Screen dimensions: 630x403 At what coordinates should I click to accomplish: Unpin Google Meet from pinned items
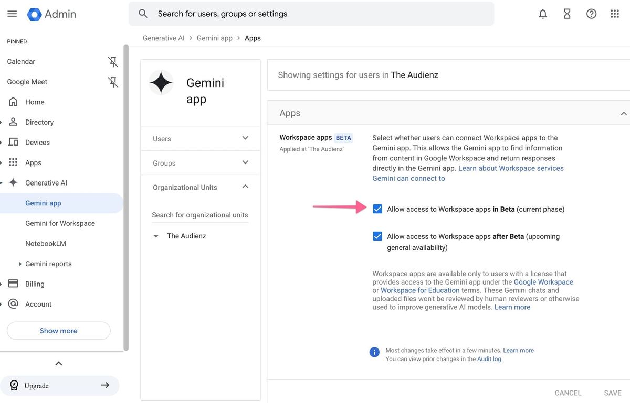113,81
